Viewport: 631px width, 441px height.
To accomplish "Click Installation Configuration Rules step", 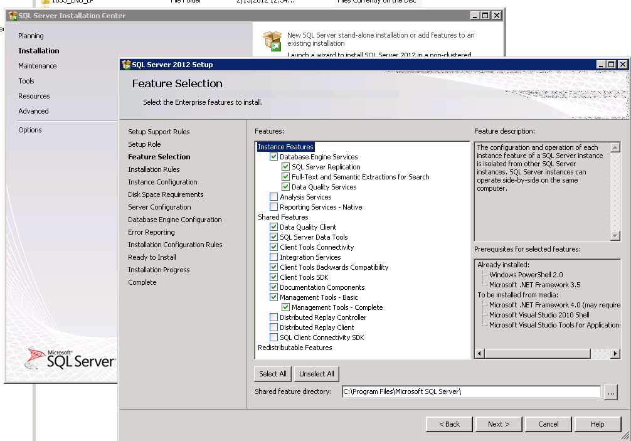I will point(175,245).
